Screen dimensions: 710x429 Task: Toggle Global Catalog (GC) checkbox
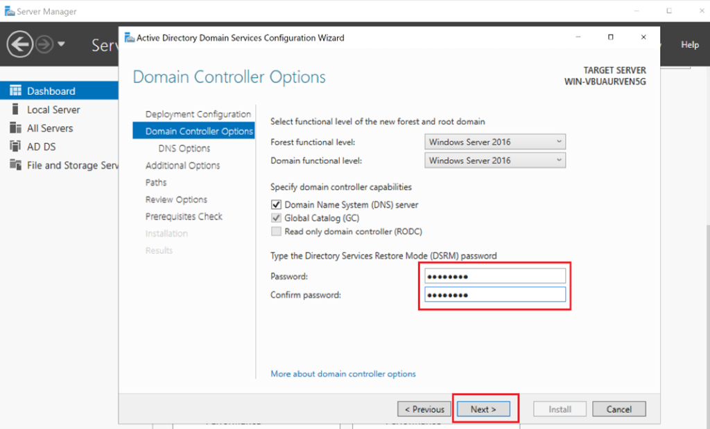276,218
